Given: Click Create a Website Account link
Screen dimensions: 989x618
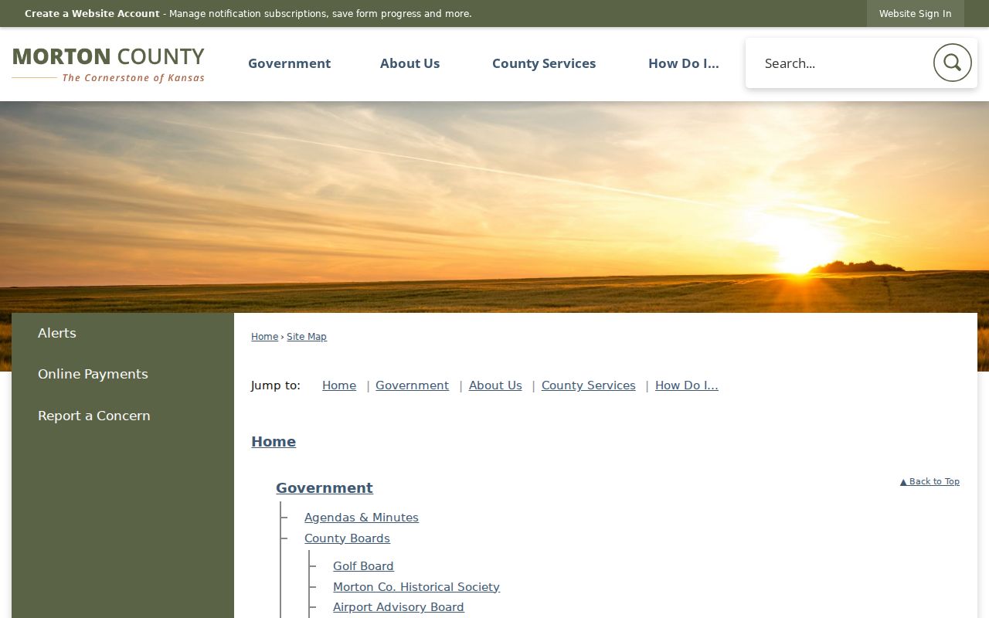Looking at the screenshot, I should coord(92,14).
